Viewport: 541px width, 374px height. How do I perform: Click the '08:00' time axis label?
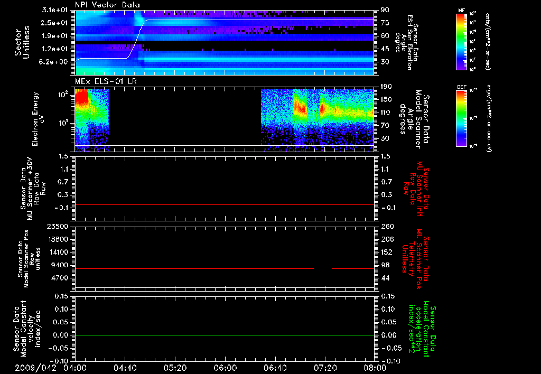(375, 368)
